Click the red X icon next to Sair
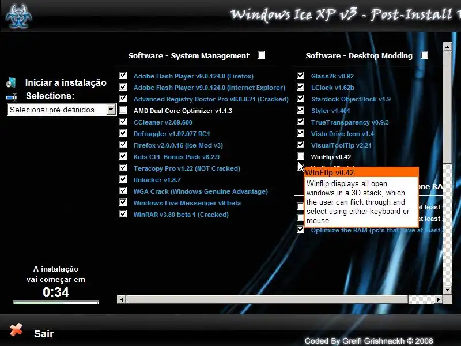Screen dimensions: 461x346 pyautogui.click(x=16, y=329)
